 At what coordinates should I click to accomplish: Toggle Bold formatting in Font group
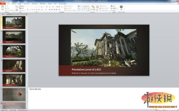(28, 10)
